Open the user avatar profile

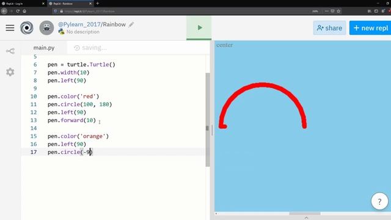(46, 28)
